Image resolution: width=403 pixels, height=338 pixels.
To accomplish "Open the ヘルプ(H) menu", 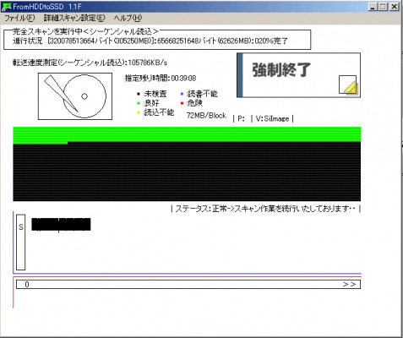I will pos(128,18).
